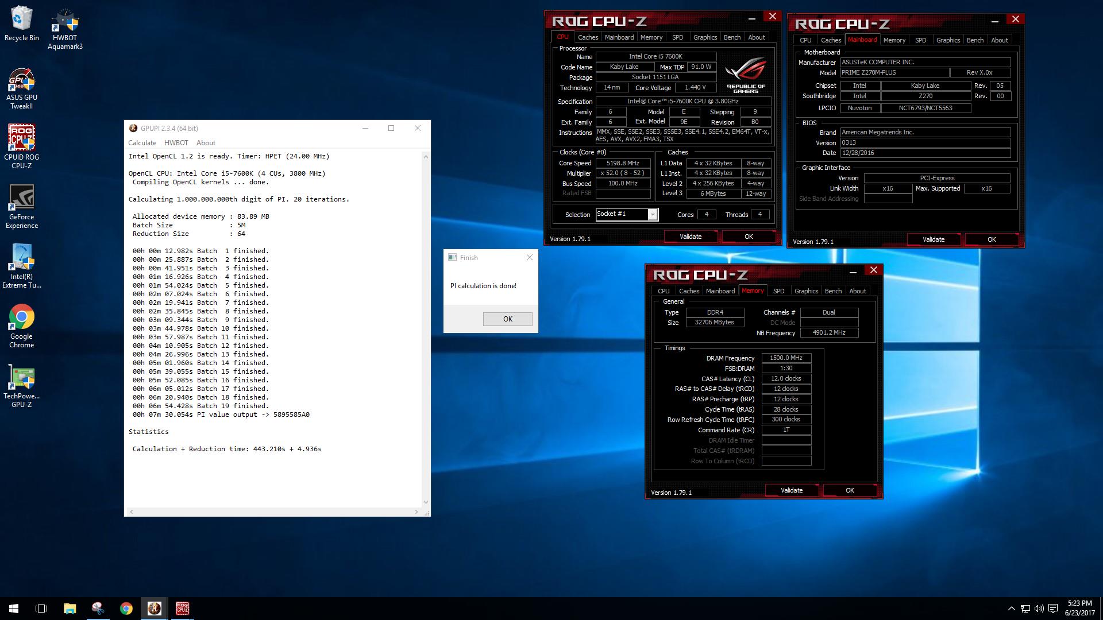This screenshot has height=620, width=1103.
Task: Click OK in CPU tab window
Action: 749,237
